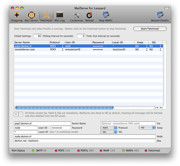Image resolution: width=180 pixels, height=166 pixels.
Task: Click the Password field below the table
Action: 61,128
